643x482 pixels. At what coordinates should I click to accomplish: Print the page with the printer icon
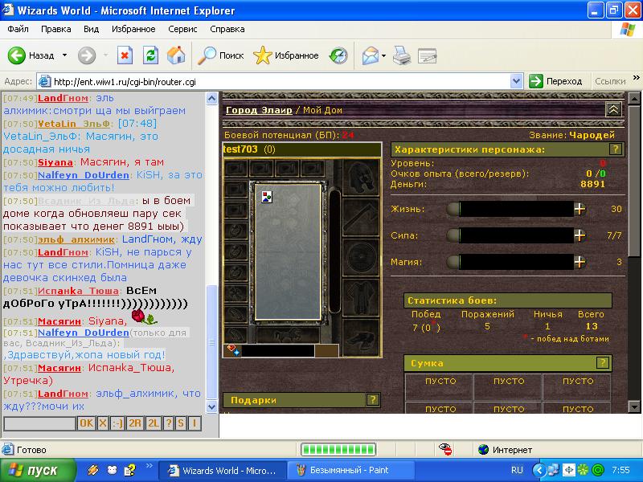pyautogui.click(x=401, y=55)
